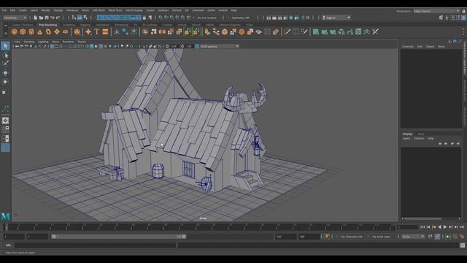Open the Windows menu
Viewport: 467px width, 263px height.
(x=72, y=10)
